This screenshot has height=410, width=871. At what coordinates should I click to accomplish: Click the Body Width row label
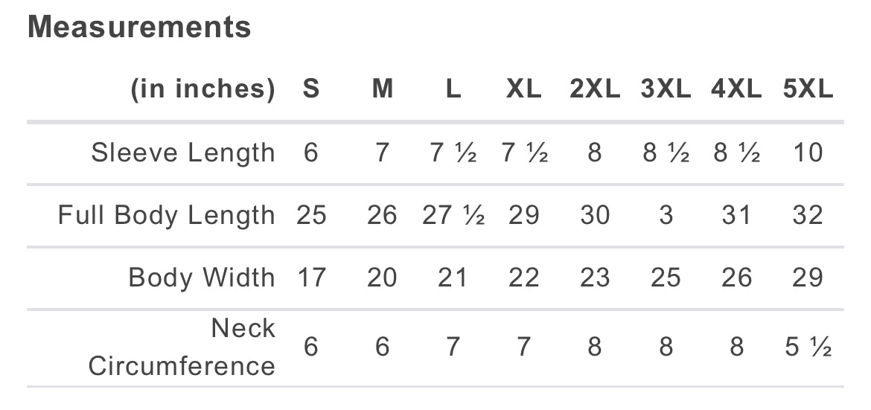[202, 278]
